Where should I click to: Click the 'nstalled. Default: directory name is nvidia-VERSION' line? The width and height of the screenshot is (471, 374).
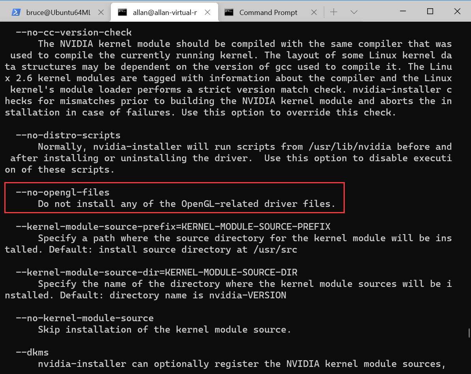[x=146, y=295]
